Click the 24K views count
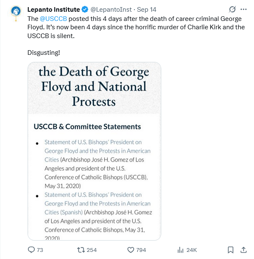The width and height of the screenshot is (254, 259). pyautogui.click(x=191, y=250)
